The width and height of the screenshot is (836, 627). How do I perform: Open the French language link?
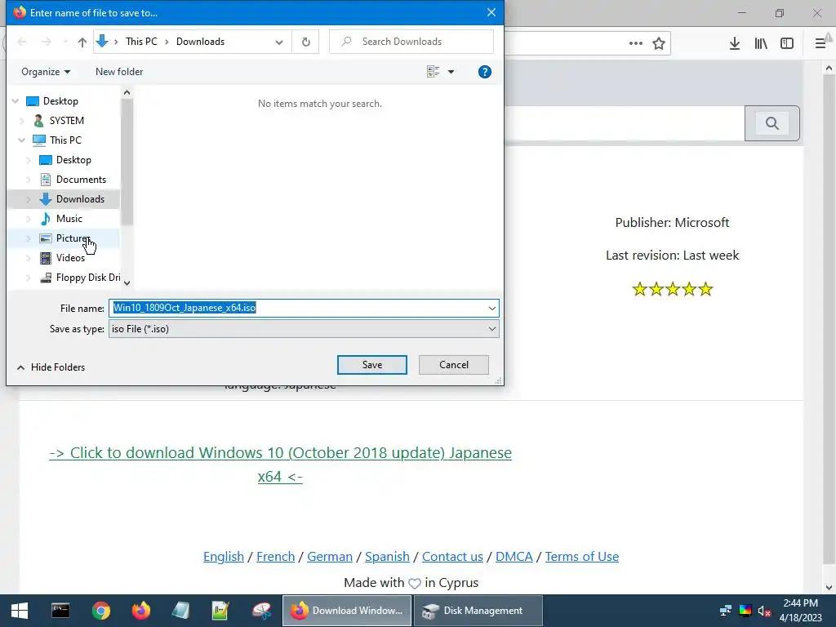(276, 556)
